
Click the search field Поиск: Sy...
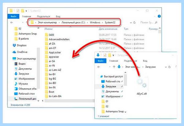tap(149, 22)
